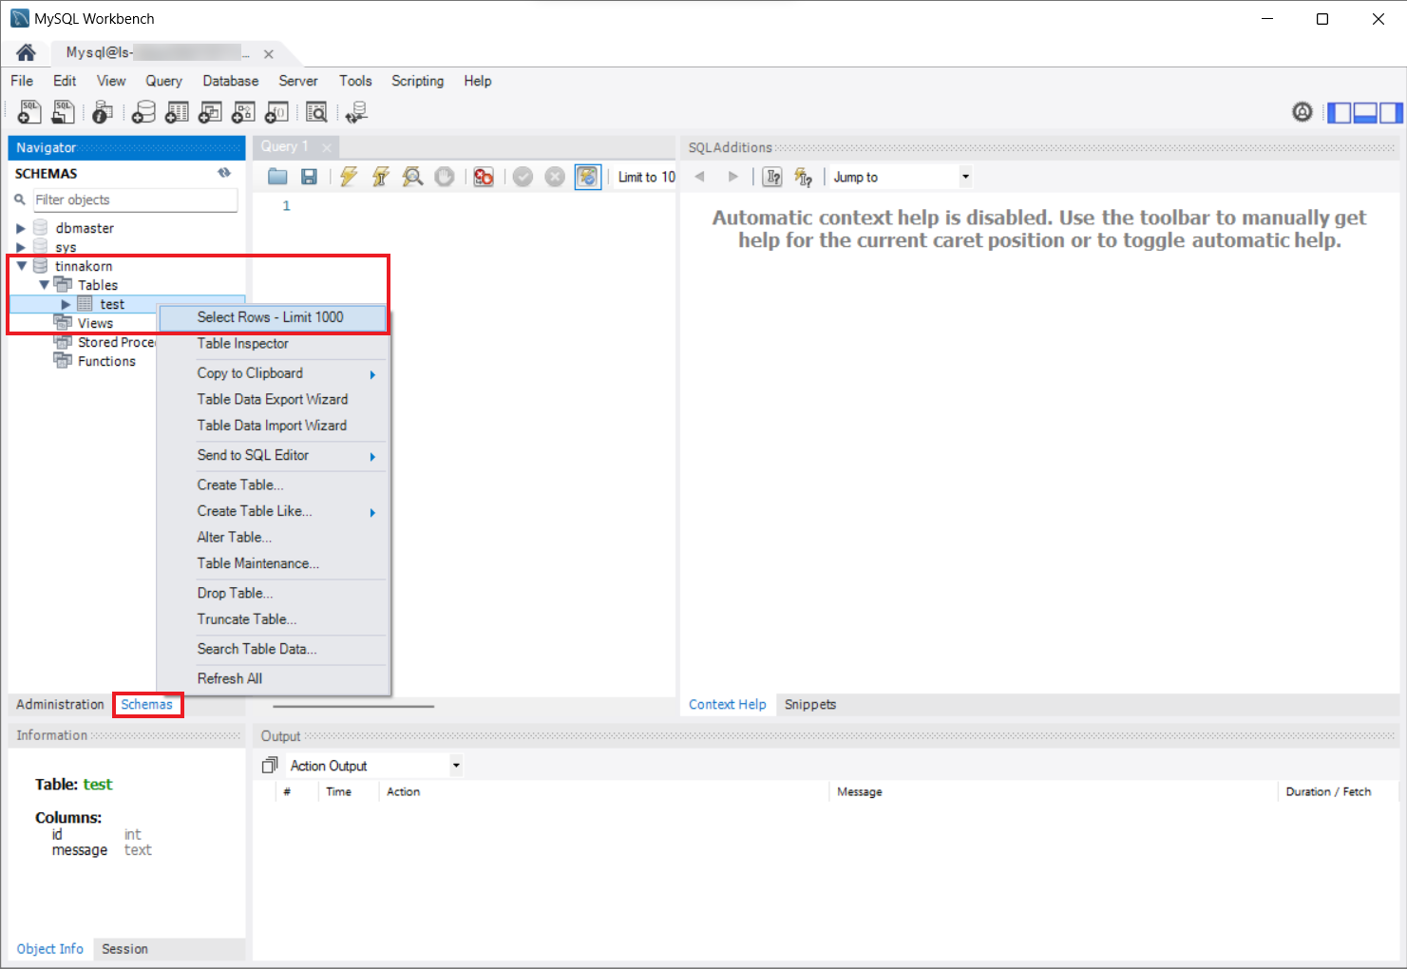Create a new table toolbar icon
This screenshot has width=1407, height=969.
pos(177,112)
